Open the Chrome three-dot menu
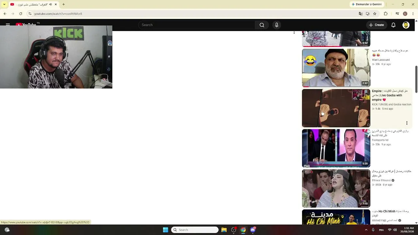The height and width of the screenshot is (235, 418). point(413,14)
